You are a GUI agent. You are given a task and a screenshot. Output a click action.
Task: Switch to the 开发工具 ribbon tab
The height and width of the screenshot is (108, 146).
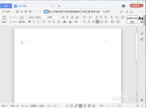(86, 12)
